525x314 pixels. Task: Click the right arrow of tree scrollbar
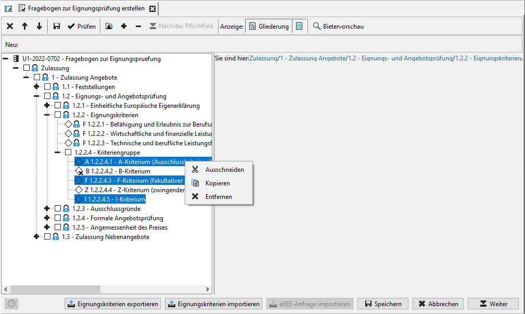coord(207,289)
